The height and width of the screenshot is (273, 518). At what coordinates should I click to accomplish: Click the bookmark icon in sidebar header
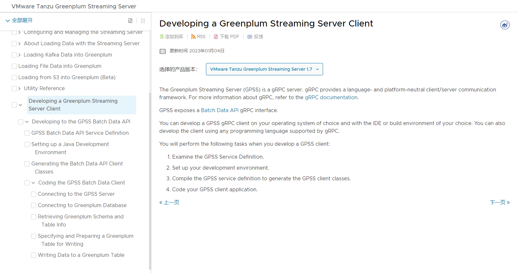tap(143, 21)
